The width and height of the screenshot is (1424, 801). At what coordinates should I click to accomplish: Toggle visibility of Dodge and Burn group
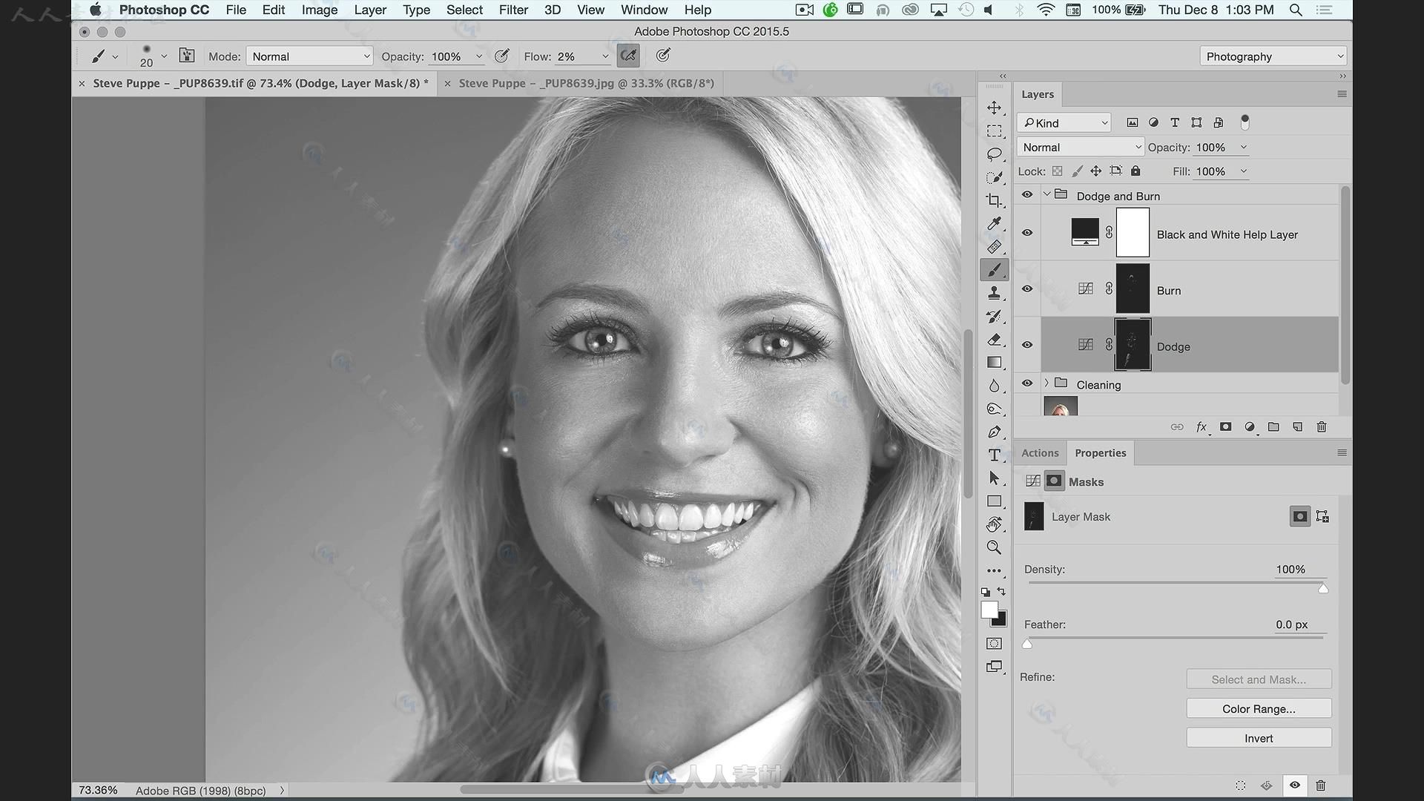coord(1027,194)
